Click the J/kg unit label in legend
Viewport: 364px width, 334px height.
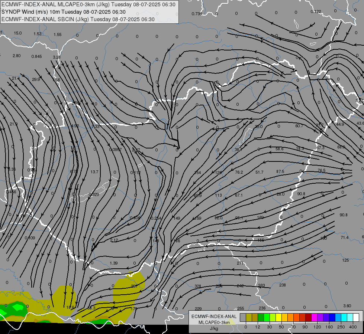tap(214, 328)
